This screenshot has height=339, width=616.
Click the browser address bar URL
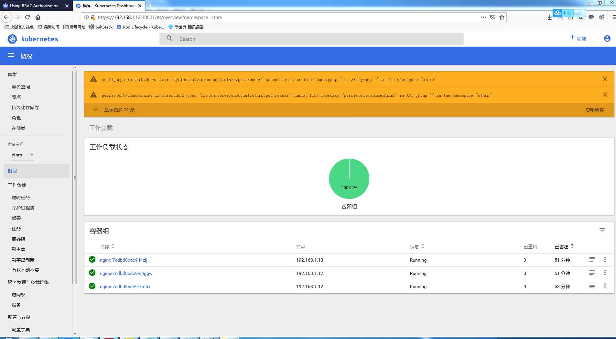[x=160, y=17]
